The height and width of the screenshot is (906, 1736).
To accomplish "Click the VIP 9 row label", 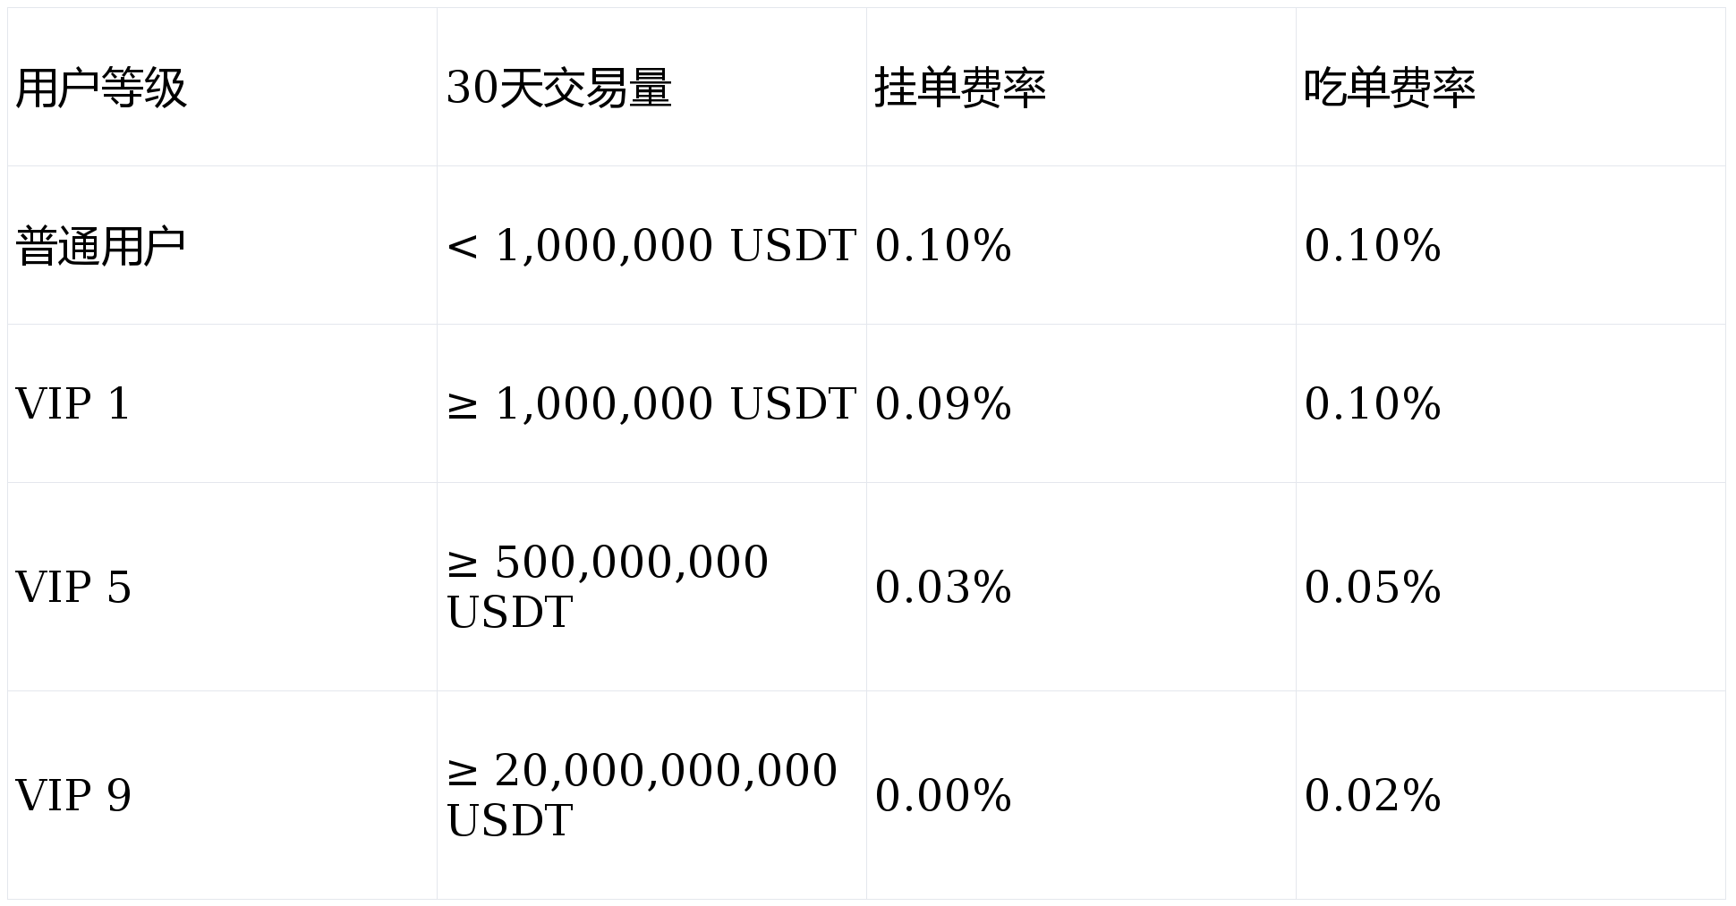I will pos(73,796).
